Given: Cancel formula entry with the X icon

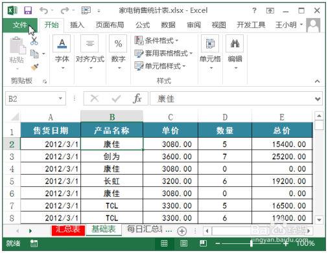Looking at the screenshot, I should [x=94, y=99].
